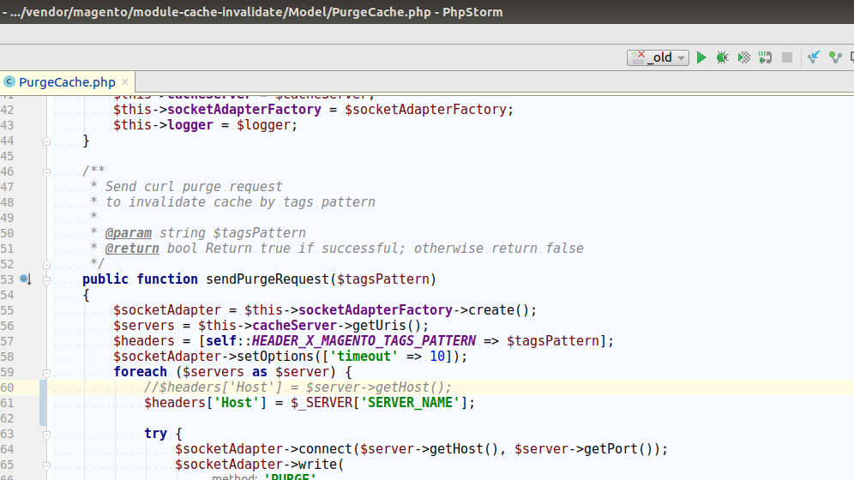Click the foreach keyword on line 59

click(x=140, y=372)
